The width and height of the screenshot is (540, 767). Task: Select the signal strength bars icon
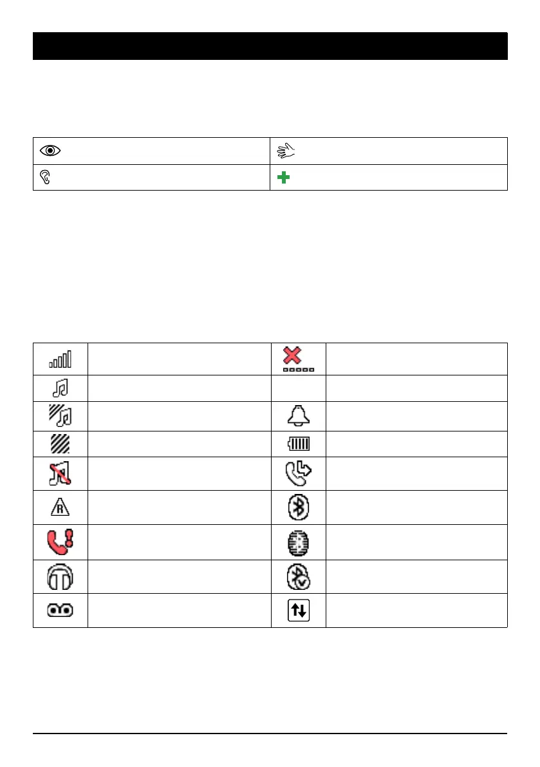coord(61,359)
